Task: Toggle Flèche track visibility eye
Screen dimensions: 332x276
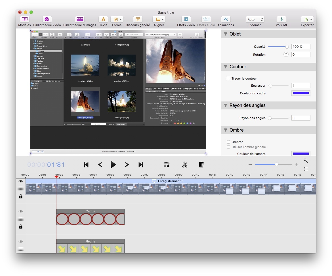Action: pyautogui.click(x=21, y=242)
